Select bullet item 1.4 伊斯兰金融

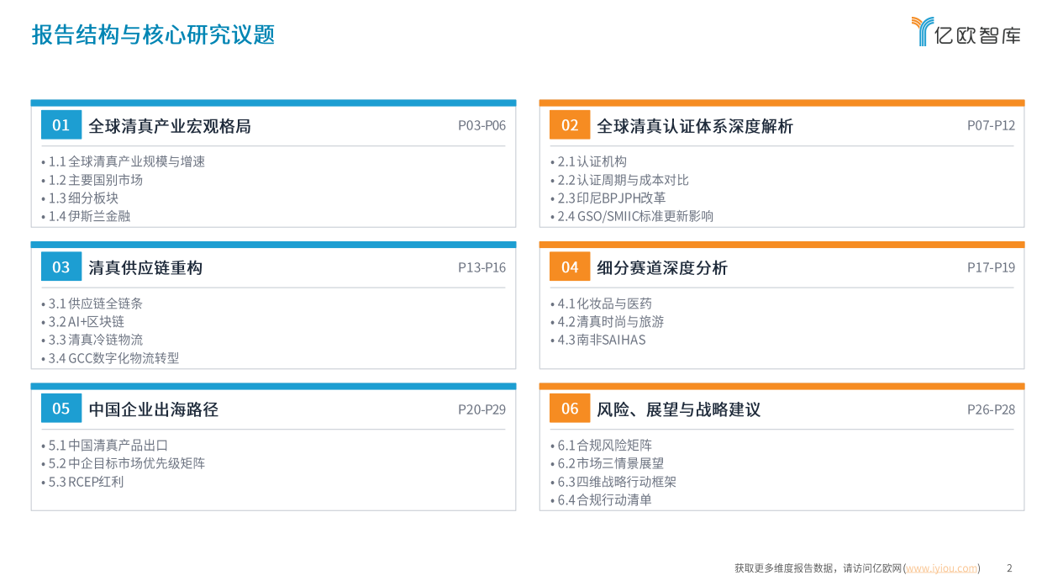pos(88,215)
